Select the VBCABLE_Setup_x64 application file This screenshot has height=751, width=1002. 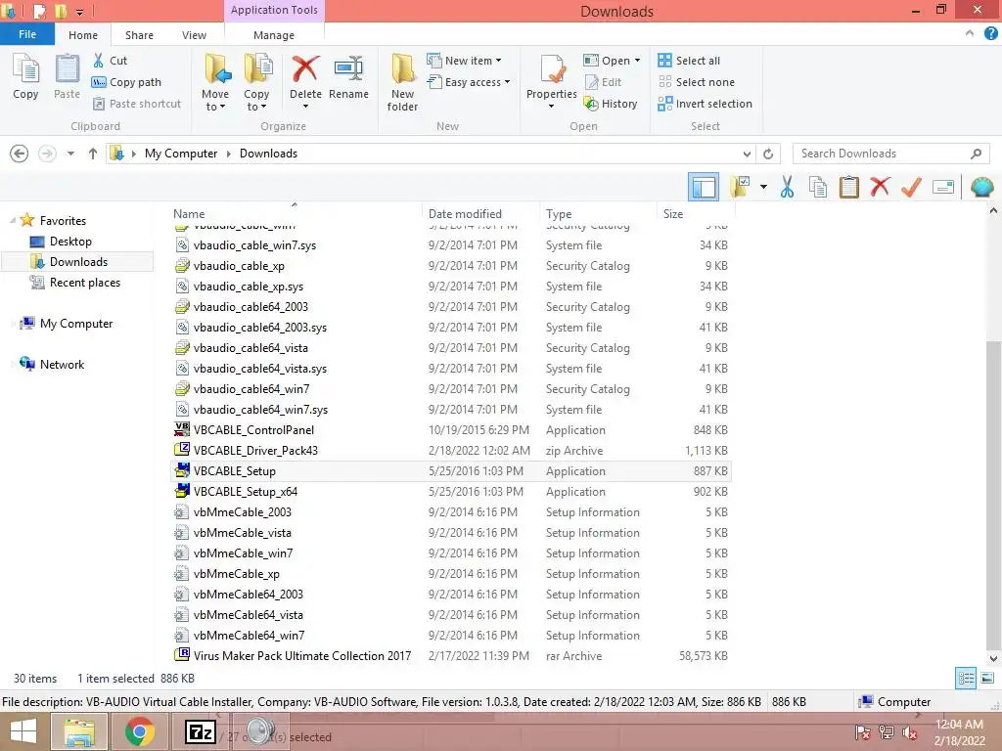(450, 492)
